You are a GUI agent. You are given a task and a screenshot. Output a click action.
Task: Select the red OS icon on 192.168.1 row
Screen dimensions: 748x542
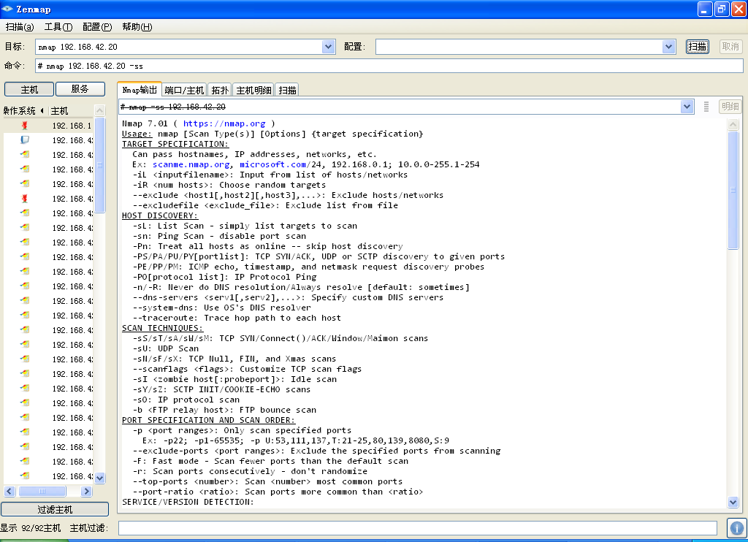(x=25, y=126)
